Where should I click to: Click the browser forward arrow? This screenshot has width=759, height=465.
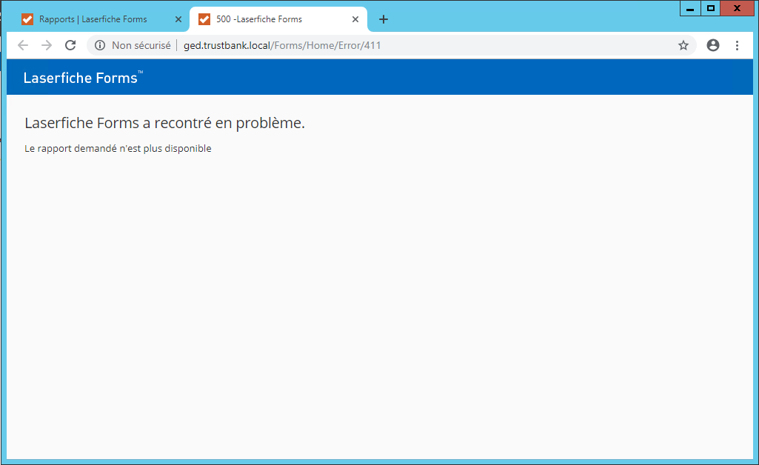pos(47,45)
